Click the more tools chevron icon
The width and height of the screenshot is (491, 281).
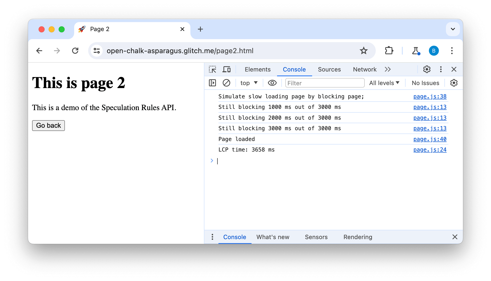click(x=388, y=69)
